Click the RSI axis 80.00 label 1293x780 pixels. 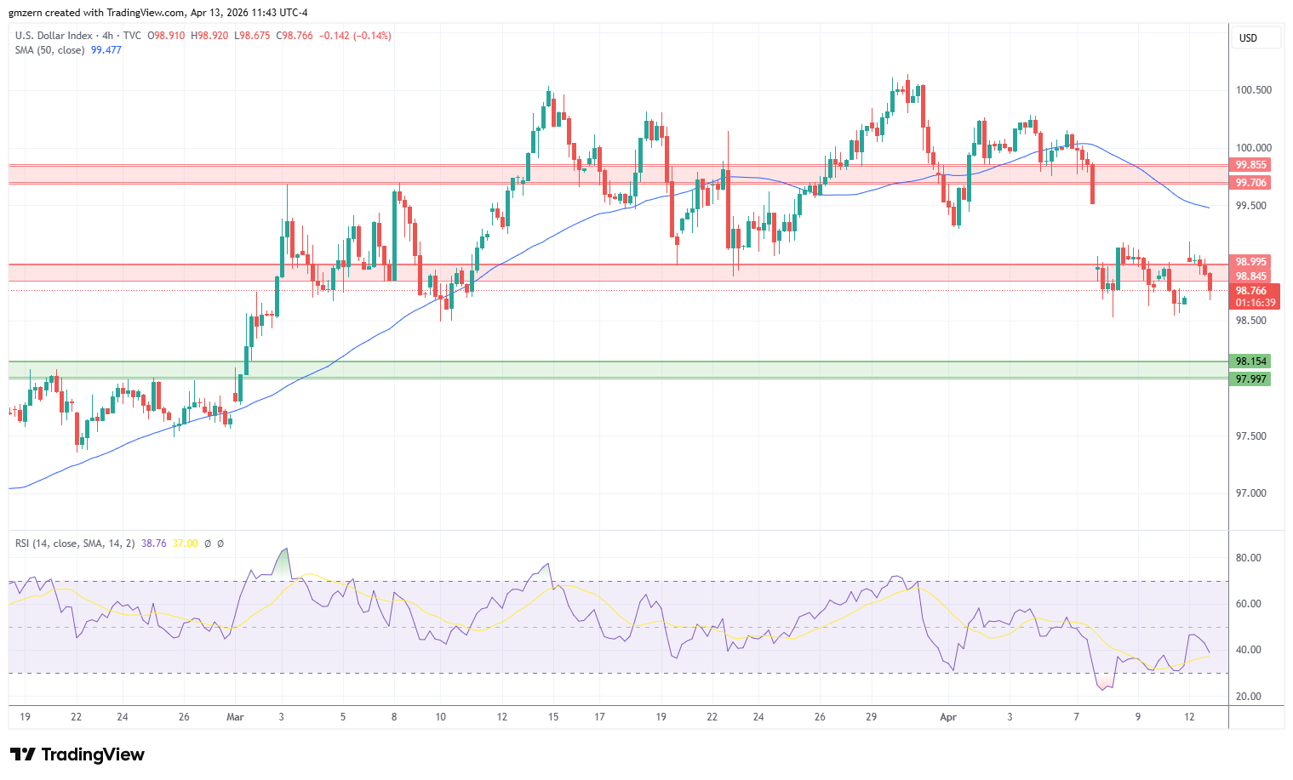(x=1249, y=558)
